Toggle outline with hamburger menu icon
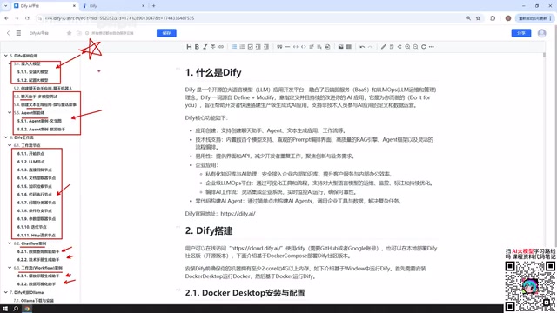The image size is (557, 313). point(18,33)
